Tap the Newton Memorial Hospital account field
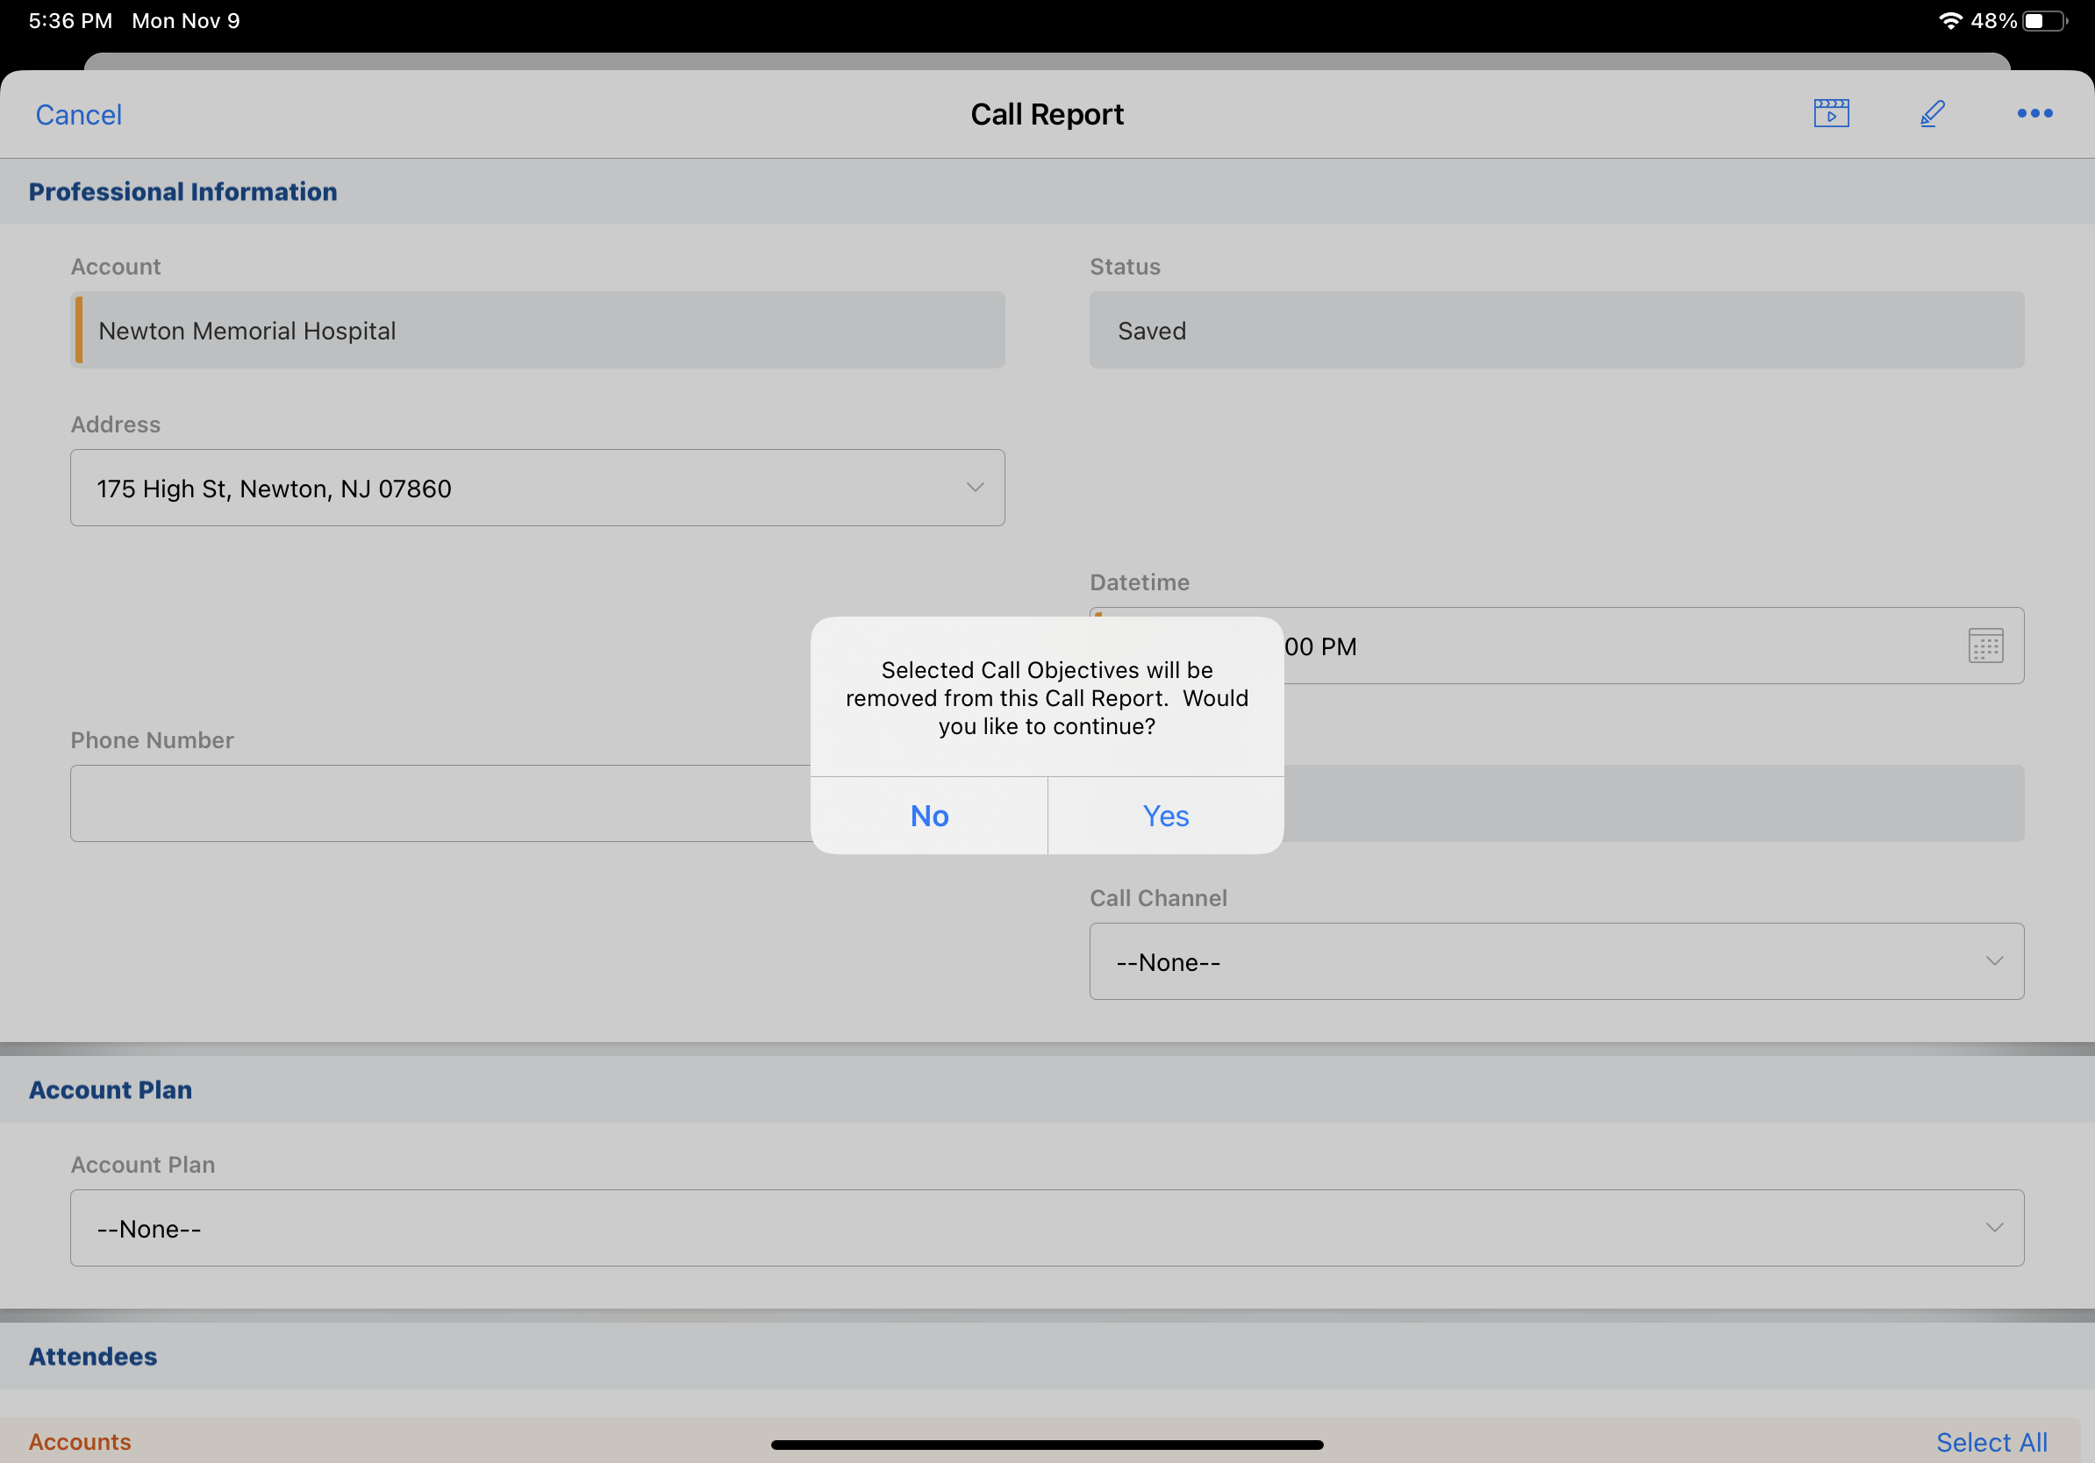2095x1463 pixels. pos(538,330)
